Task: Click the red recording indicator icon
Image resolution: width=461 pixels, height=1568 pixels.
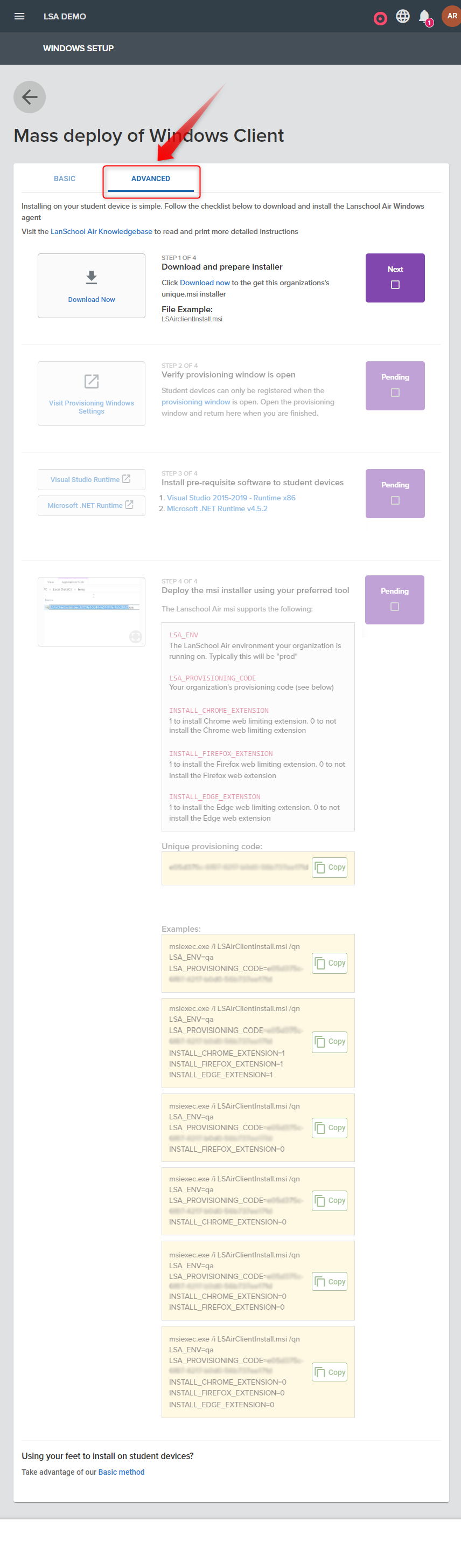Action: tap(381, 18)
